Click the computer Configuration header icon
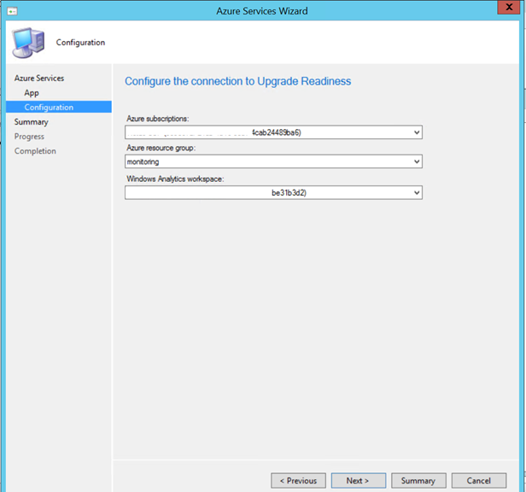The height and width of the screenshot is (492, 526). pyautogui.click(x=28, y=43)
